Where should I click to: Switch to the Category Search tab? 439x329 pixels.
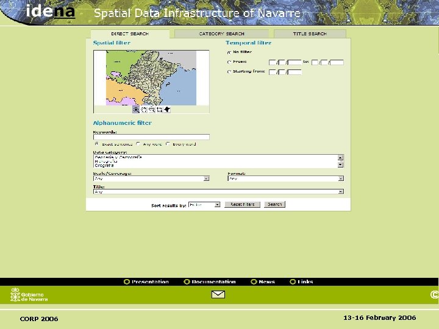point(221,34)
